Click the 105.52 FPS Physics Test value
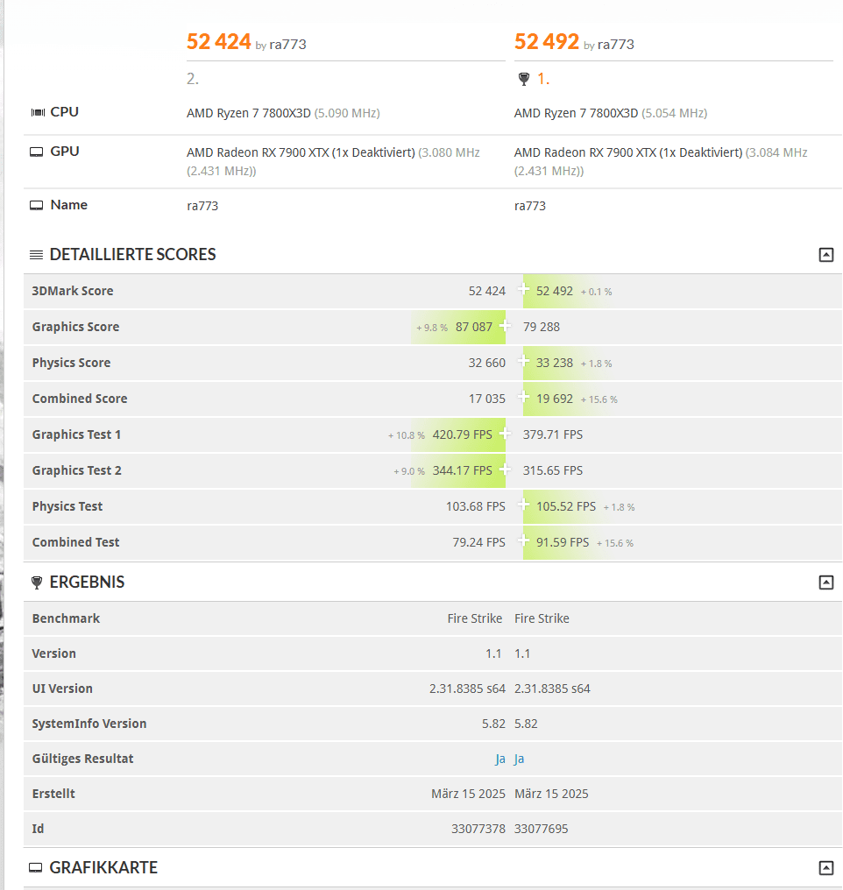This screenshot has width=843, height=890. tap(566, 507)
